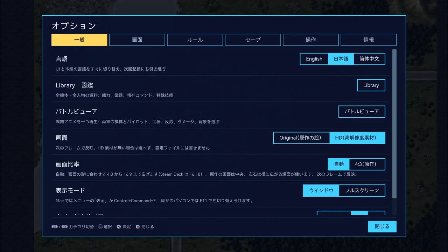The width and height of the screenshot is (448, 252).
Task: Open the ルール tab
Action: [x=195, y=40]
